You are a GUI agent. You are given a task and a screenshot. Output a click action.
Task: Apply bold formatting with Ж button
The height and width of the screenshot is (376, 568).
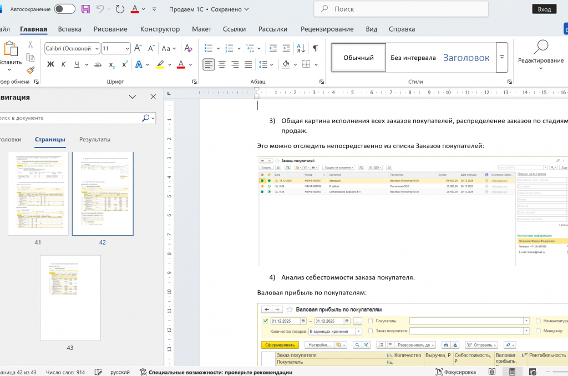(50, 64)
